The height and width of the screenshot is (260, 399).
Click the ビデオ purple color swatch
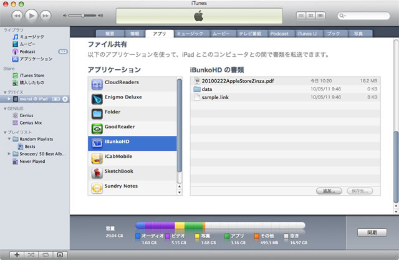point(168,236)
